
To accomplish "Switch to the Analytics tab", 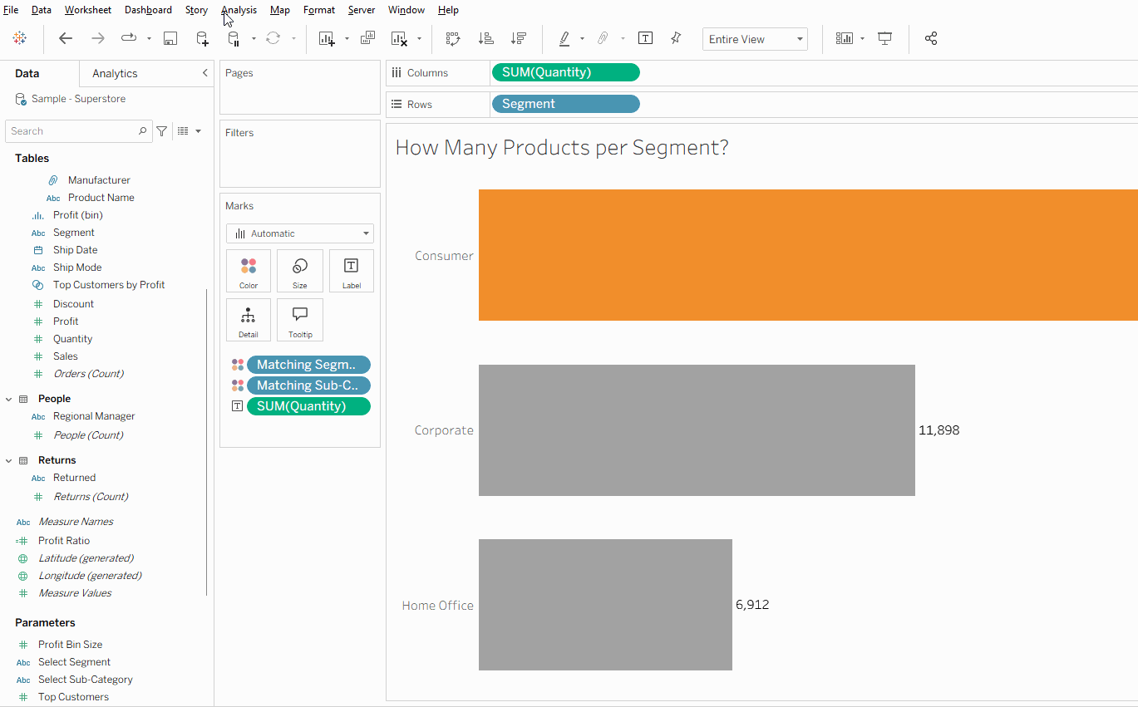I will 115,73.
